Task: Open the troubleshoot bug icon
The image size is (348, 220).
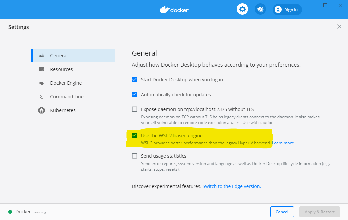Action: pos(260,9)
